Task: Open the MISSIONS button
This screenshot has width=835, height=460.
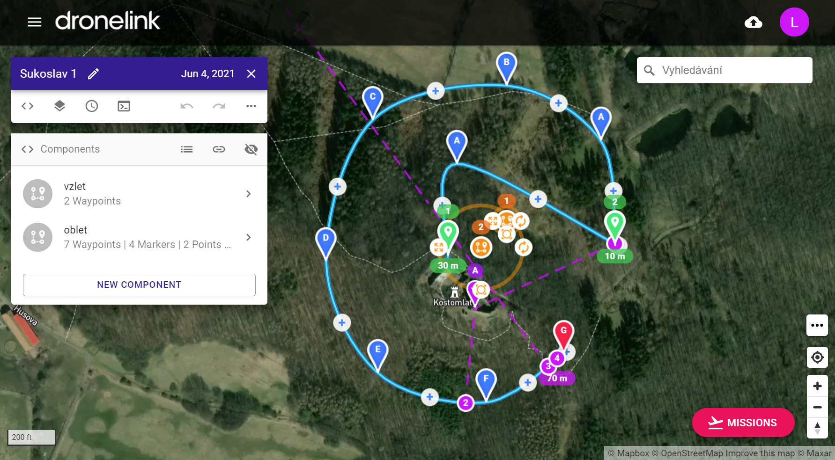Action: coord(743,423)
